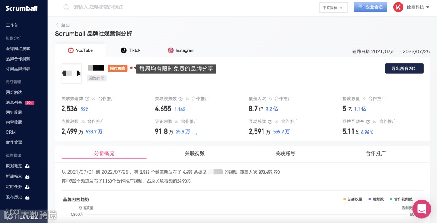Viewport: 437px width, 223px height.
Task: Switch to the Instagram tab
Action: [x=181, y=50]
